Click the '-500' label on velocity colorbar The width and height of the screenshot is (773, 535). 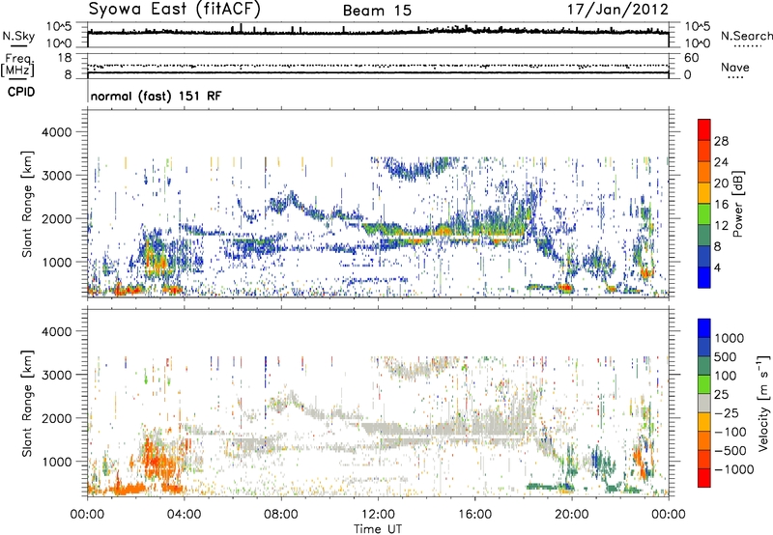click(730, 451)
